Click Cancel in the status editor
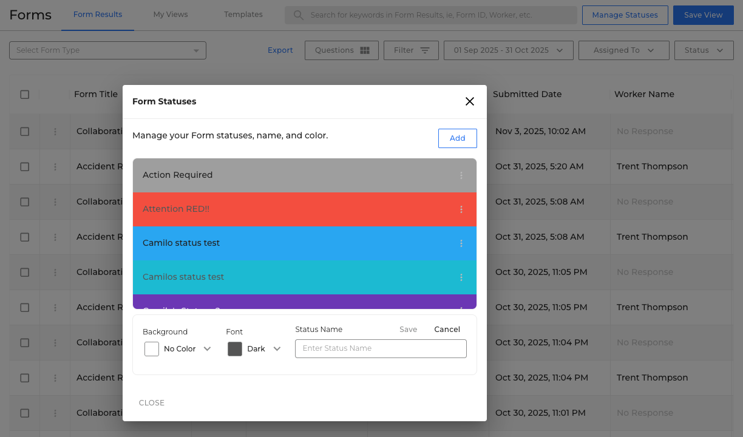Viewport: 743px width, 437px height. pos(447,330)
